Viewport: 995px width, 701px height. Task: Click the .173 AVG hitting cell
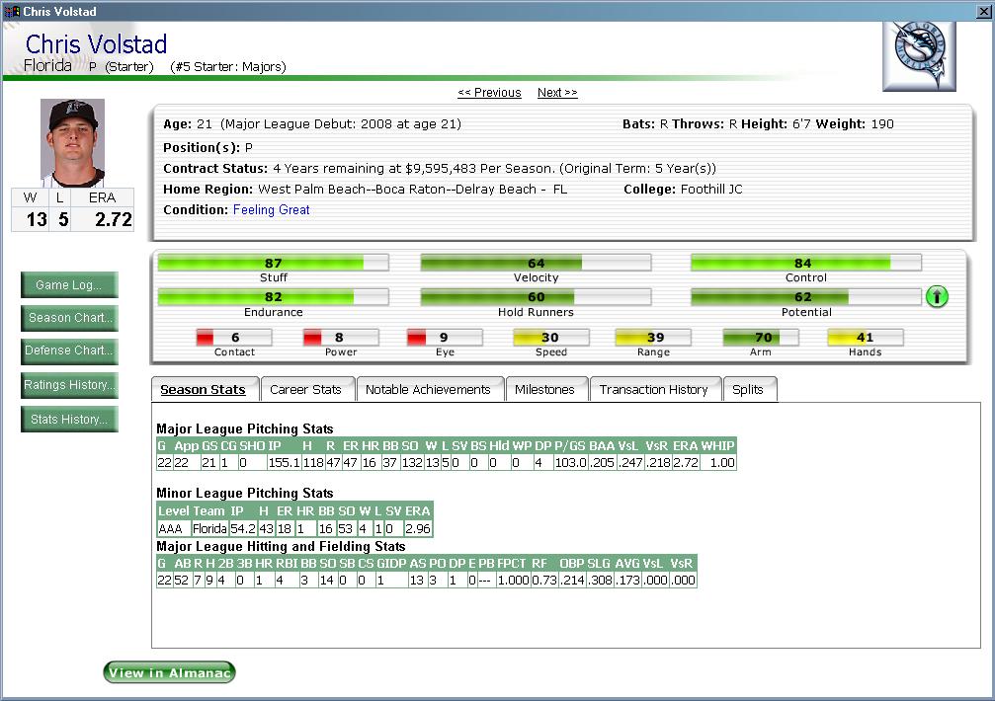click(x=627, y=580)
